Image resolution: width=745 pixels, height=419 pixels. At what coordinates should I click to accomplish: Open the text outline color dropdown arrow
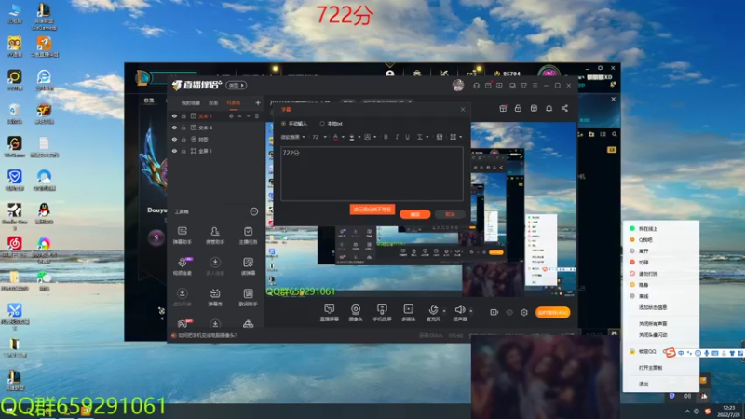[359, 137]
